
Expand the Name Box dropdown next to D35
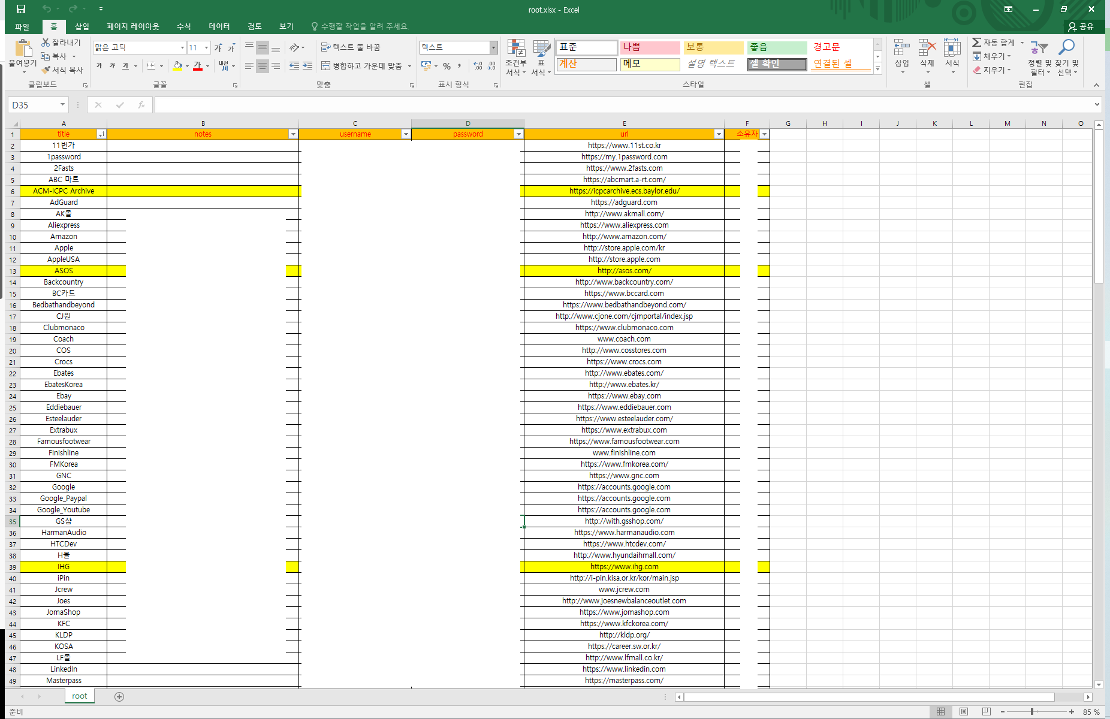62,105
